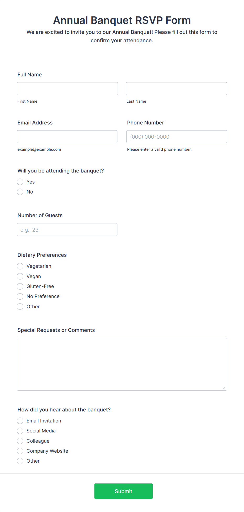
Task: Pick No Preference under Dietary Preferences
Action: [x=20, y=296]
